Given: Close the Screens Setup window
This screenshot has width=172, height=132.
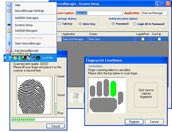Looking at the screenshot, I should coord(168,4).
